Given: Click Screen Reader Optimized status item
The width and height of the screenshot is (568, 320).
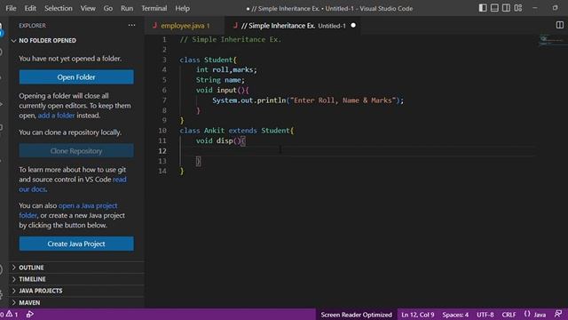Looking at the screenshot, I should coord(357,315).
